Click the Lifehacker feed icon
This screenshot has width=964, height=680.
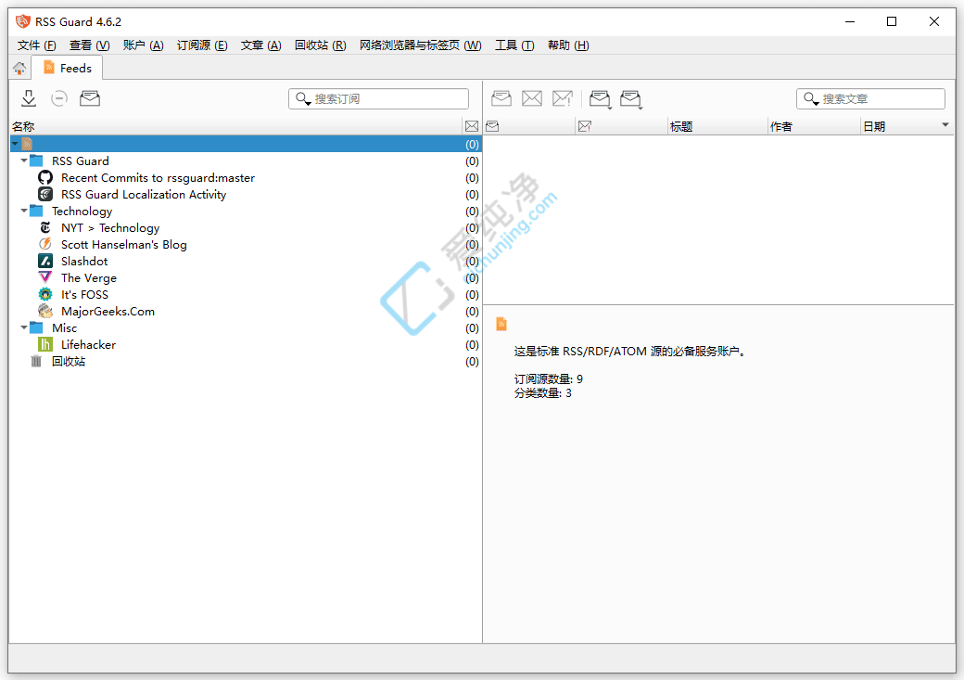pos(45,344)
